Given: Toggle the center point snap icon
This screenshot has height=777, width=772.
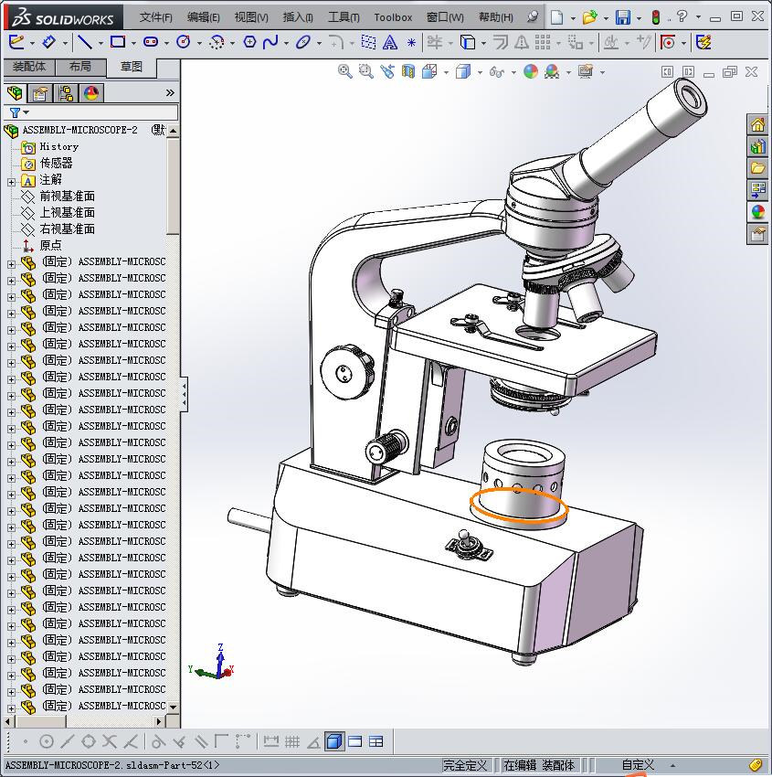Looking at the screenshot, I should (x=46, y=741).
